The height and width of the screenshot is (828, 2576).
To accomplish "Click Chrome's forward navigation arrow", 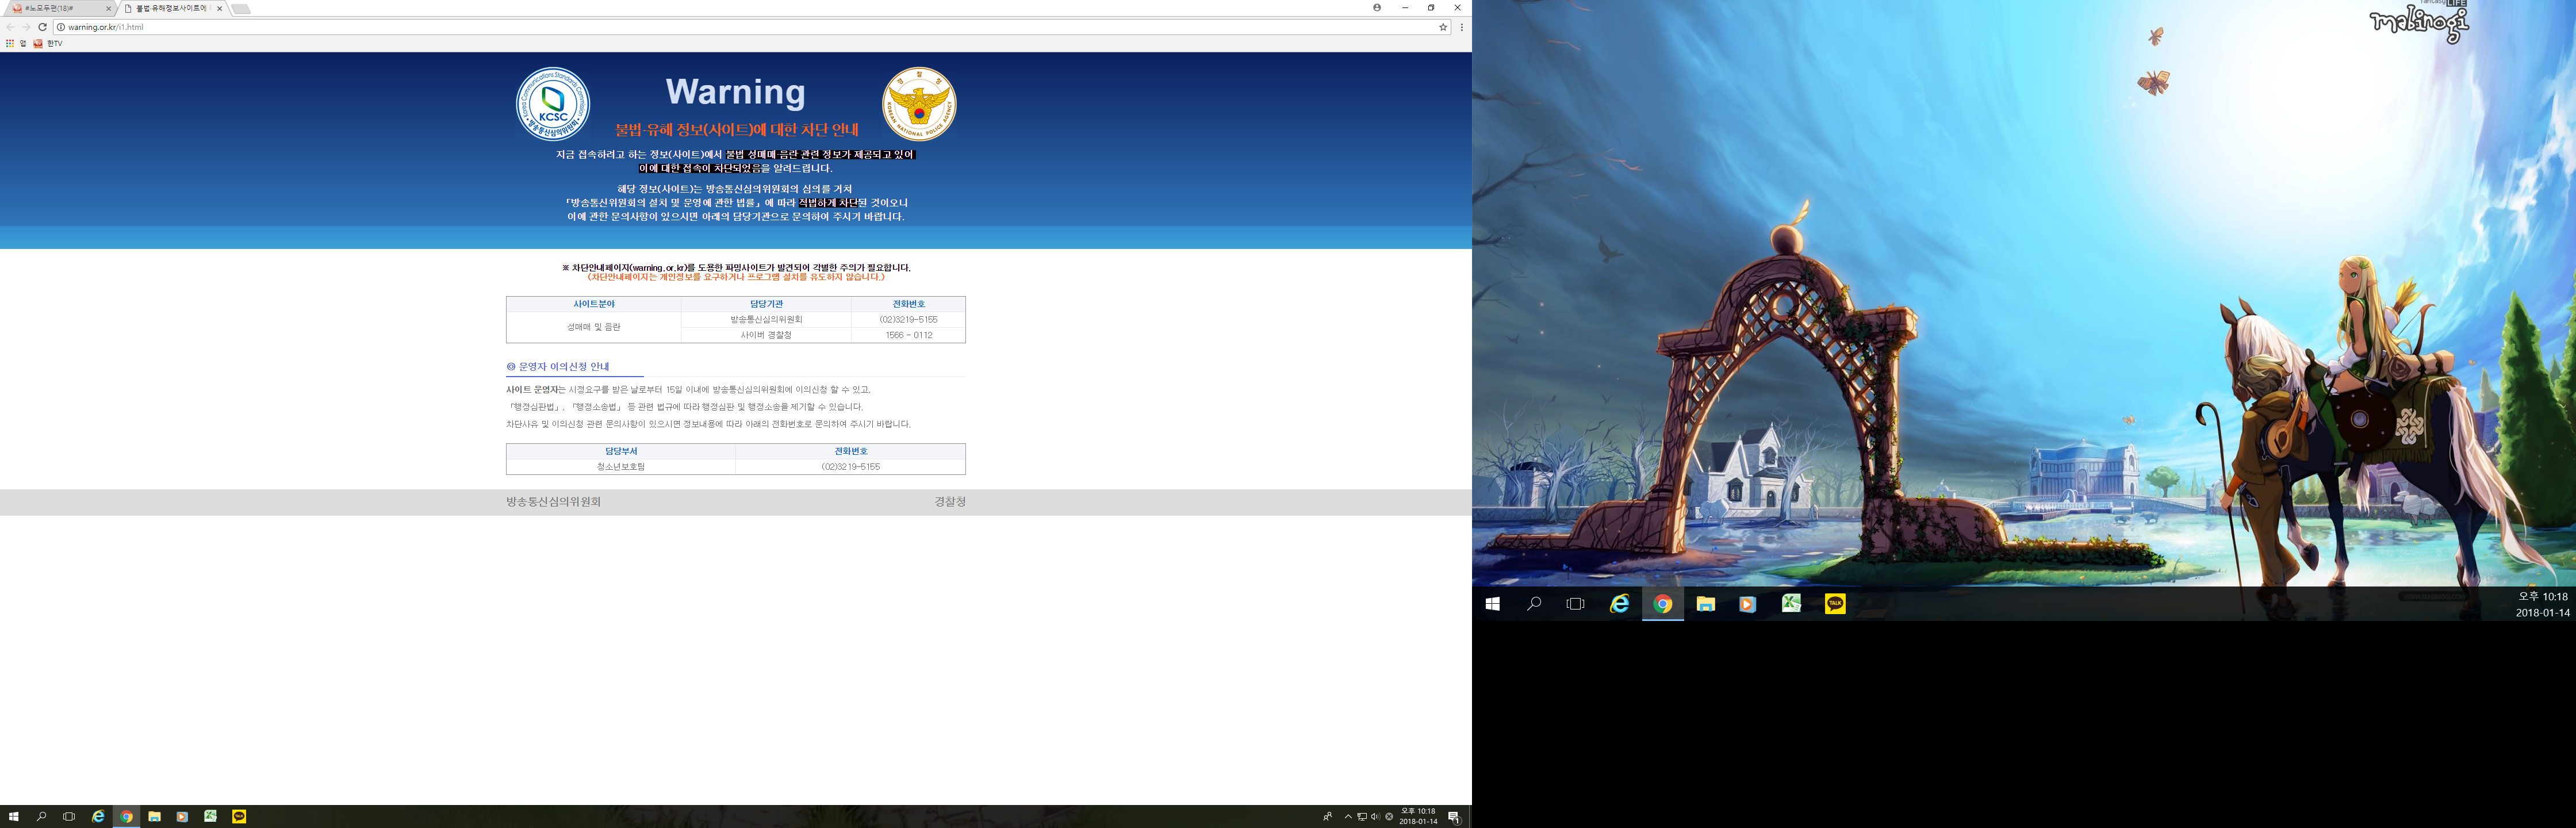I will pyautogui.click(x=26, y=27).
